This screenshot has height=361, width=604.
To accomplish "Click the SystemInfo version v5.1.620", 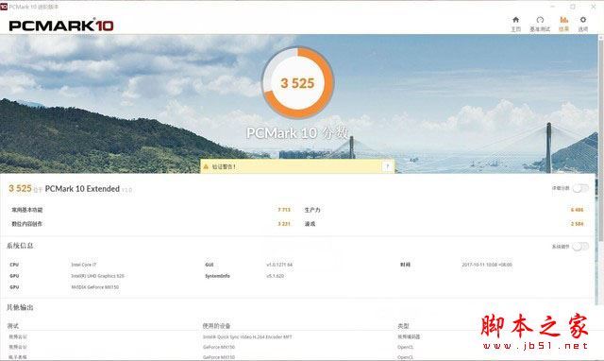I will coord(275,276).
